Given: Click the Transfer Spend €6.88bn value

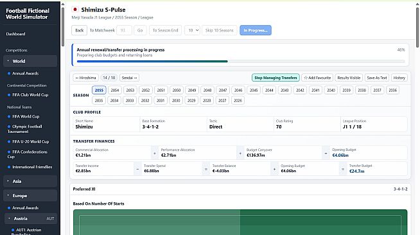Looking at the screenshot, I should (x=152, y=171).
